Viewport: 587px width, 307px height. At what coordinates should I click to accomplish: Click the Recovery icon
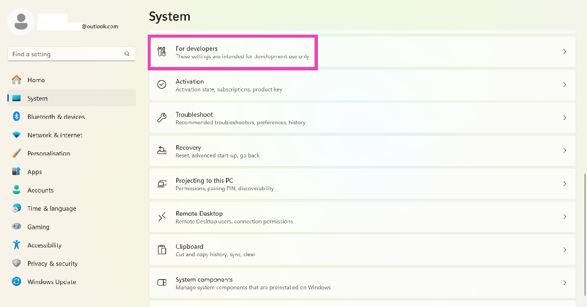[x=162, y=151]
